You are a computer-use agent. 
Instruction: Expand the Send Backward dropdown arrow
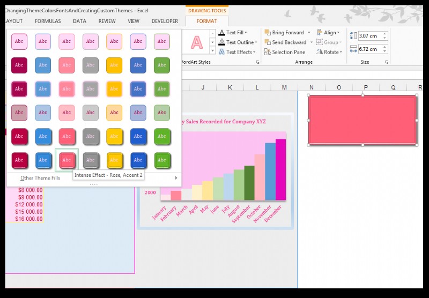click(x=311, y=42)
